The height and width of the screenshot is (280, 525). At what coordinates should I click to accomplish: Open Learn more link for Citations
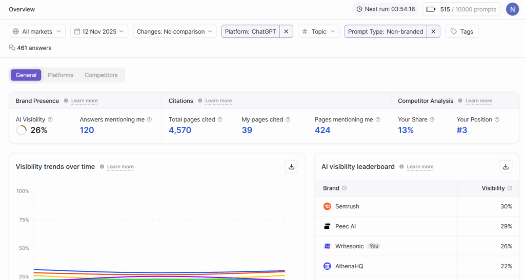218,100
